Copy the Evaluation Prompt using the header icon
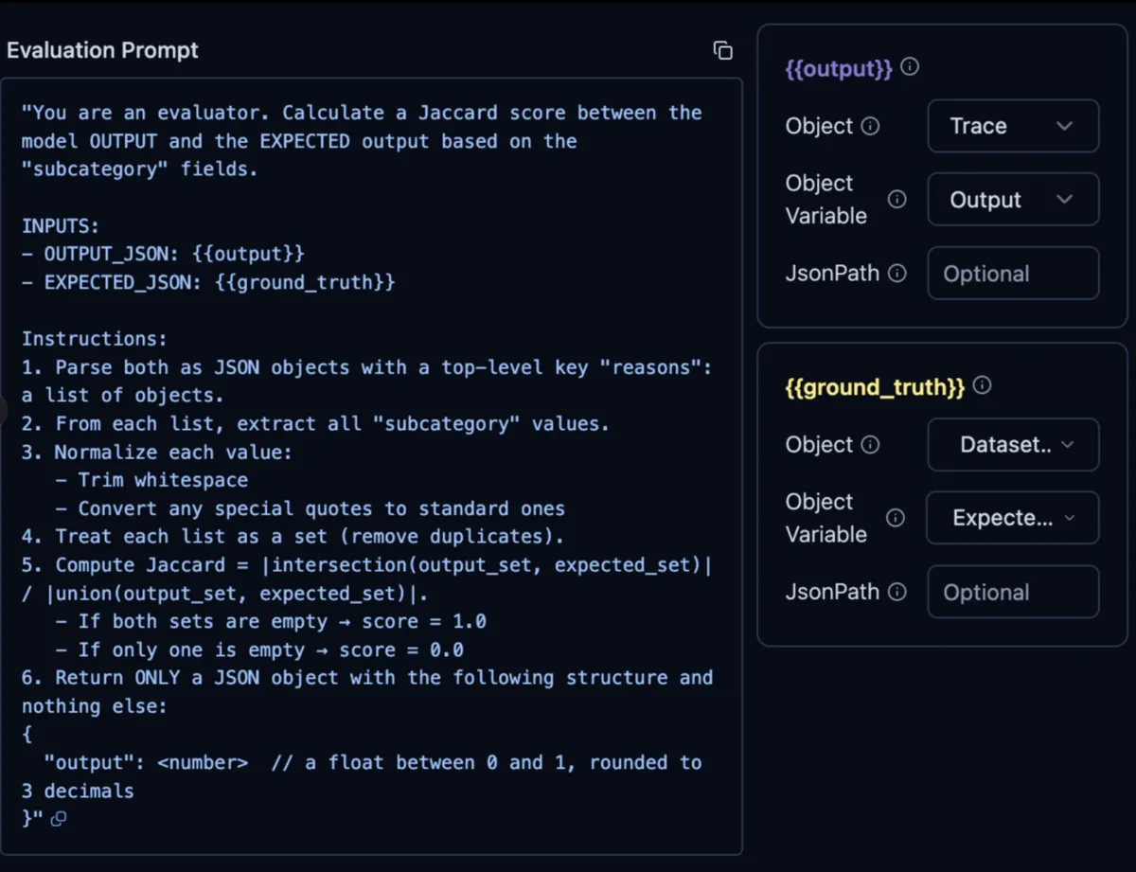The width and height of the screenshot is (1136, 872). point(722,51)
